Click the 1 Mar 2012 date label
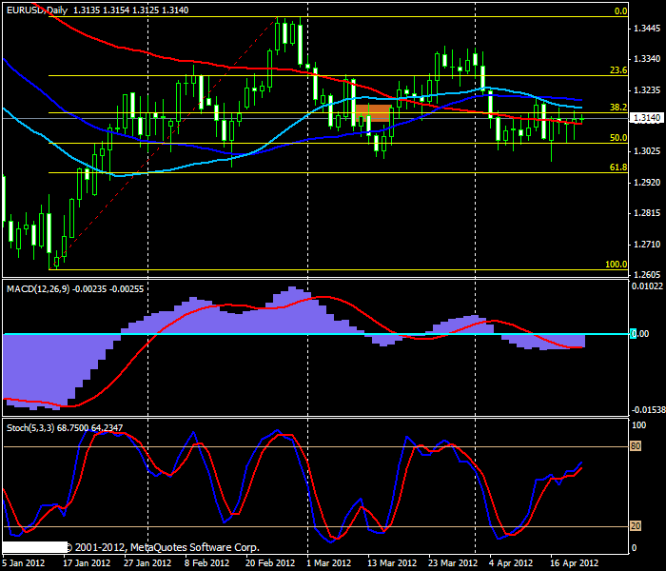The height and width of the screenshot is (571, 666). (329, 563)
